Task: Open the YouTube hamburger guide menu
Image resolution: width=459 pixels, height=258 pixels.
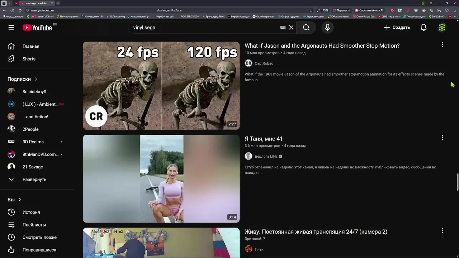Action: (x=11, y=28)
